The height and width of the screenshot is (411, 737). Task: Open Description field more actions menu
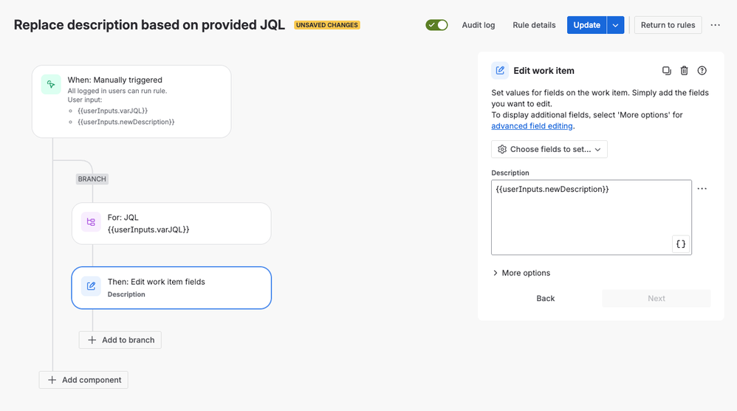[x=702, y=188]
